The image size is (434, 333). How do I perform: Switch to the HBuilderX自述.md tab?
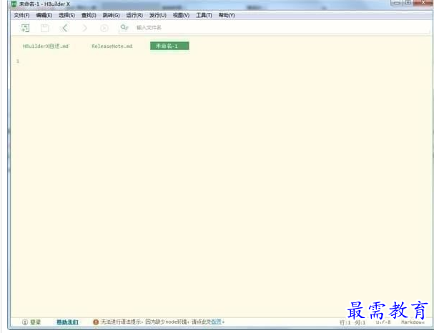click(45, 46)
